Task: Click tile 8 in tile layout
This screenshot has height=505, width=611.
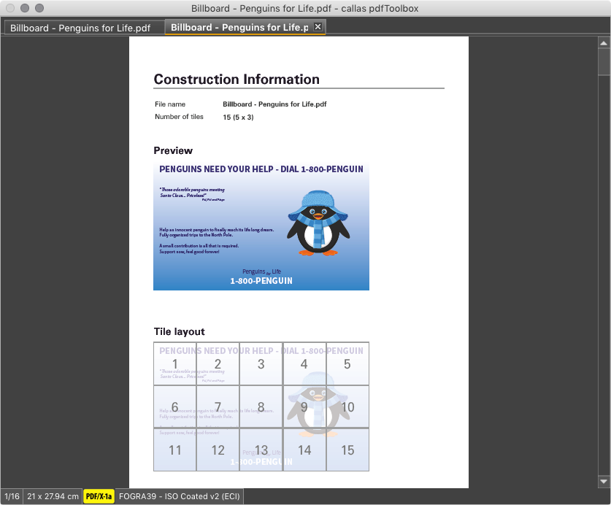Action: 261,406
